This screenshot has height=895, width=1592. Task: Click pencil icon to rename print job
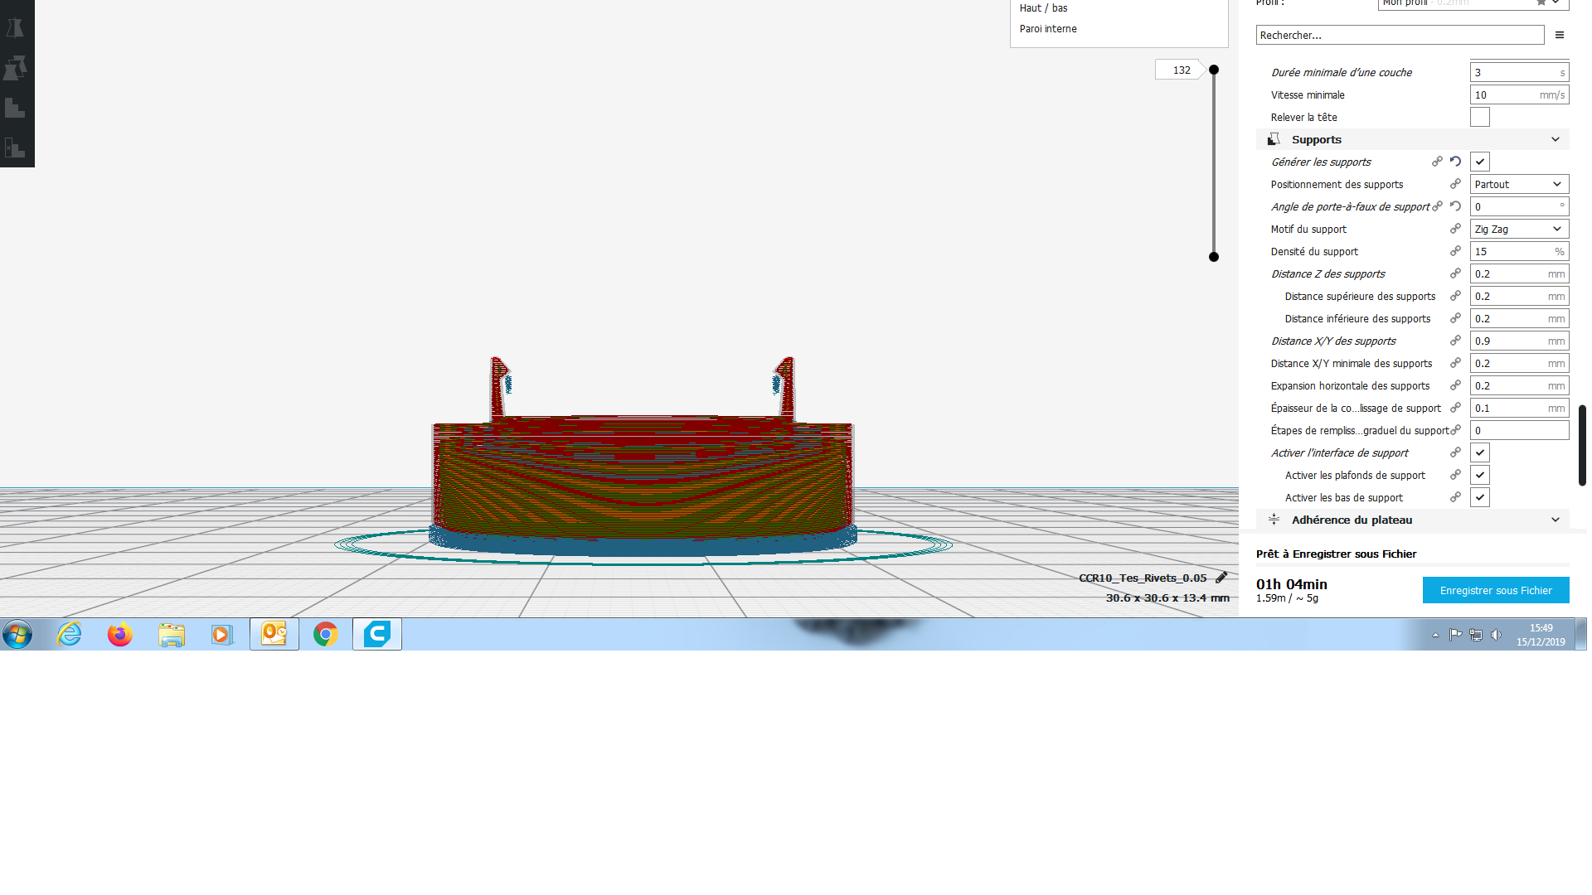point(1221,578)
